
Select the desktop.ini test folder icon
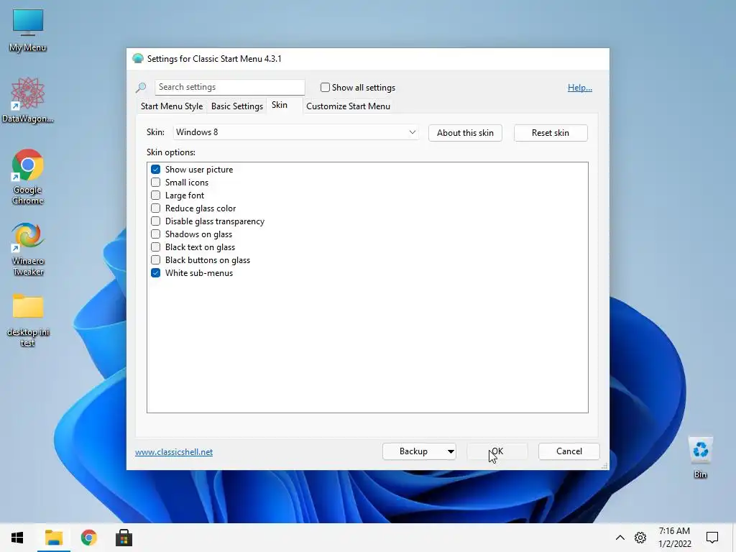pyautogui.click(x=28, y=320)
